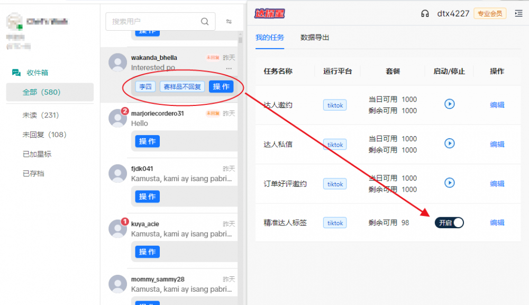Screen dimensions: 529x305
Task: Click the search magnifier icon
Action: (205, 22)
